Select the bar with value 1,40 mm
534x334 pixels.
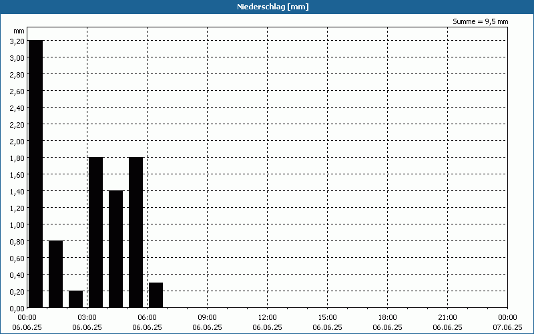(x=115, y=249)
